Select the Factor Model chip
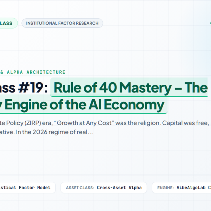 [x=27, y=187]
